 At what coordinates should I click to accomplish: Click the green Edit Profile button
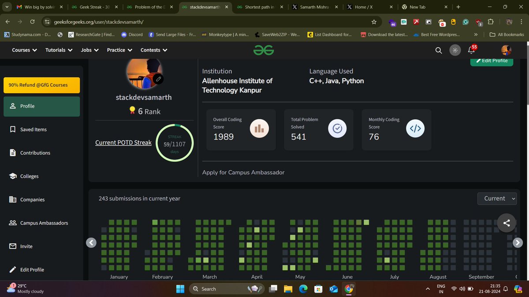492,61
